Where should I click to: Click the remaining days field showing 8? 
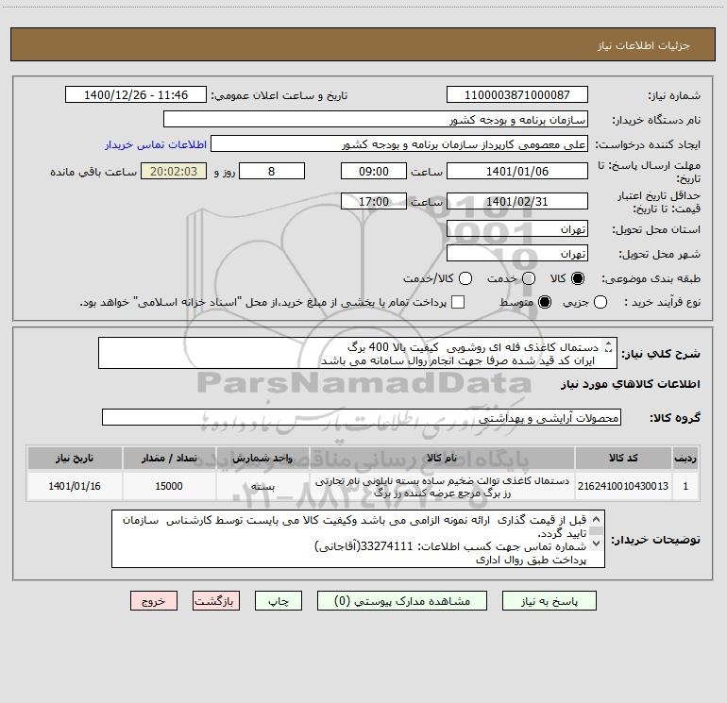(x=272, y=171)
